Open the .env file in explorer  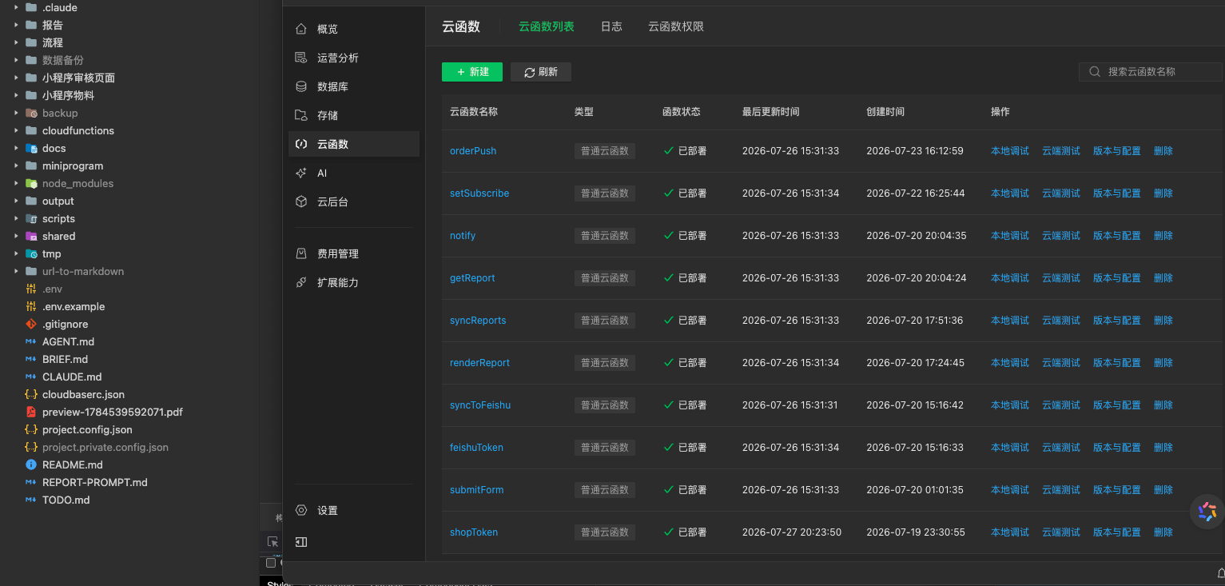pyautogui.click(x=52, y=289)
